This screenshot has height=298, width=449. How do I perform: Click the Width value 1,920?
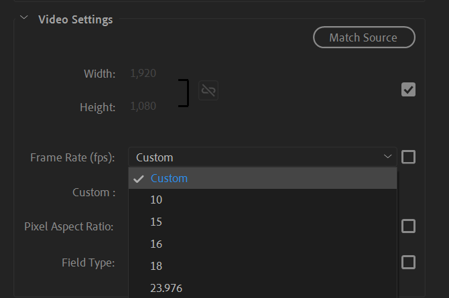[142, 73]
